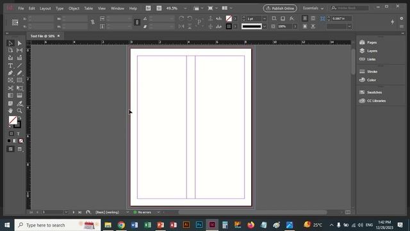Open the CC Libraries panel
This screenshot has height=231, width=410.
point(372,101)
